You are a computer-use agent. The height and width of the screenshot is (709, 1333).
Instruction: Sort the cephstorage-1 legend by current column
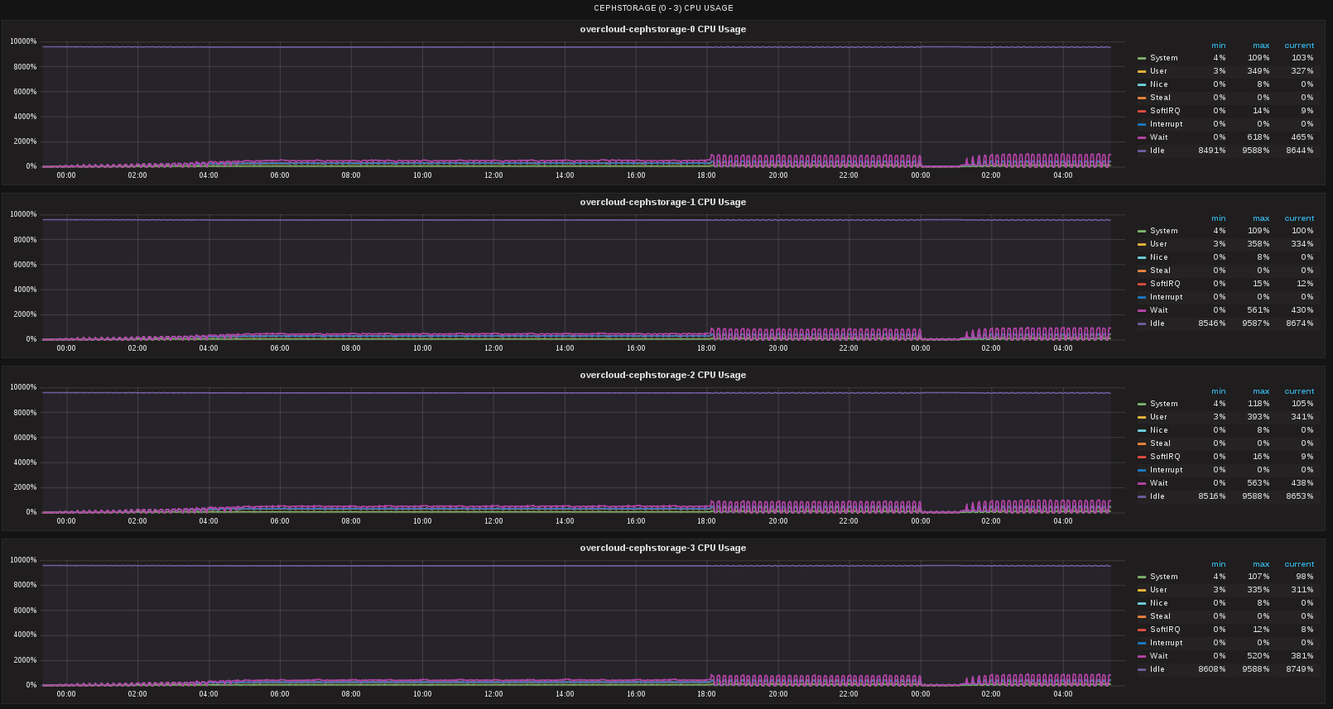pos(1298,218)
